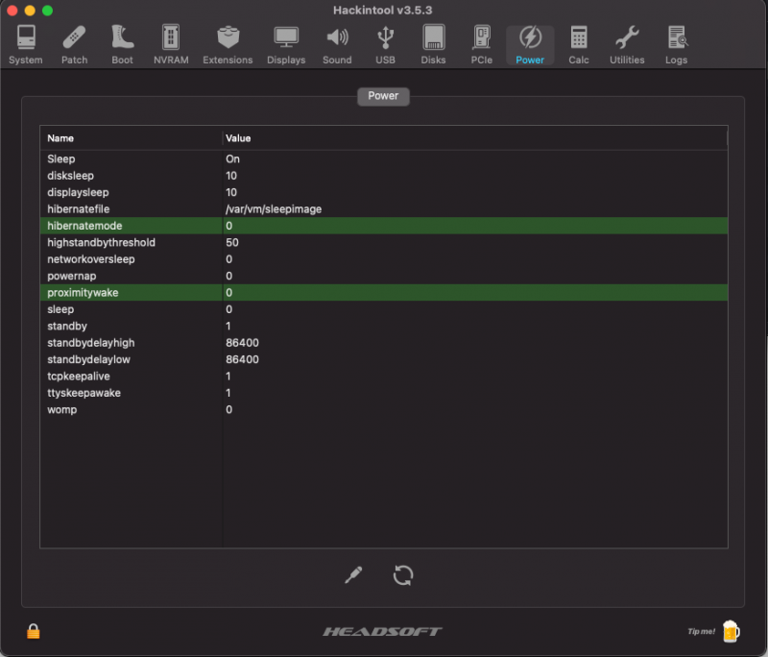Open the System toolbar section
768x657 pixels.
coord(26,45)
